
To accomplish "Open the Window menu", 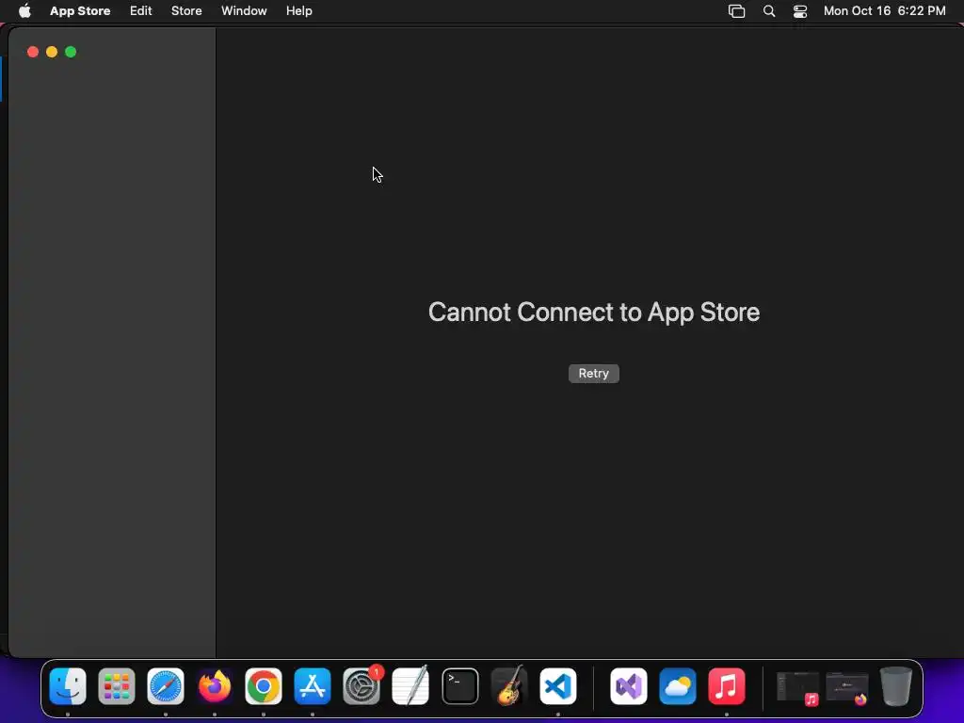I will pos(244,10).
